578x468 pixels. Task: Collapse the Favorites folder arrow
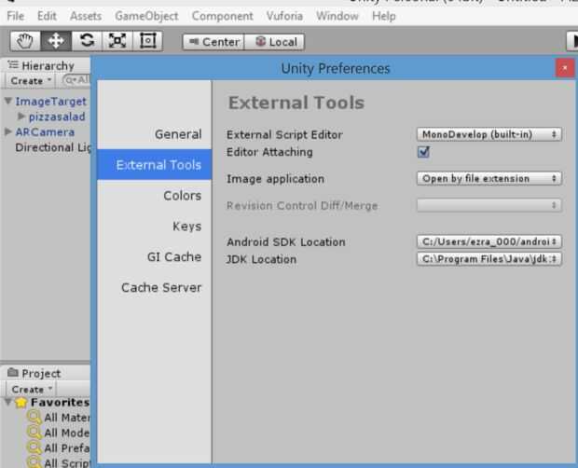click(x=7, y=402)
